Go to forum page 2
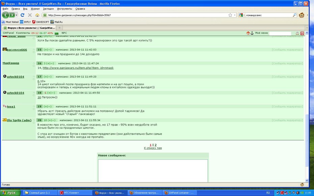This screenshot has height=196, width=314. 156,145
